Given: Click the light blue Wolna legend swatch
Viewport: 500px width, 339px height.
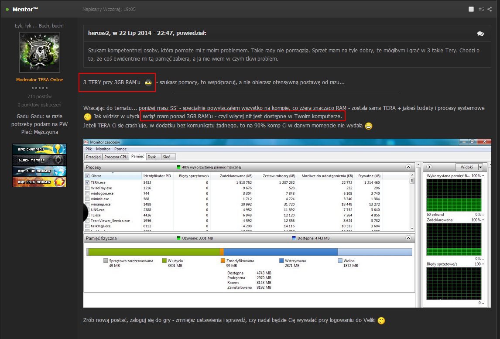Looking at the screenshot, I should coord(340,260).
